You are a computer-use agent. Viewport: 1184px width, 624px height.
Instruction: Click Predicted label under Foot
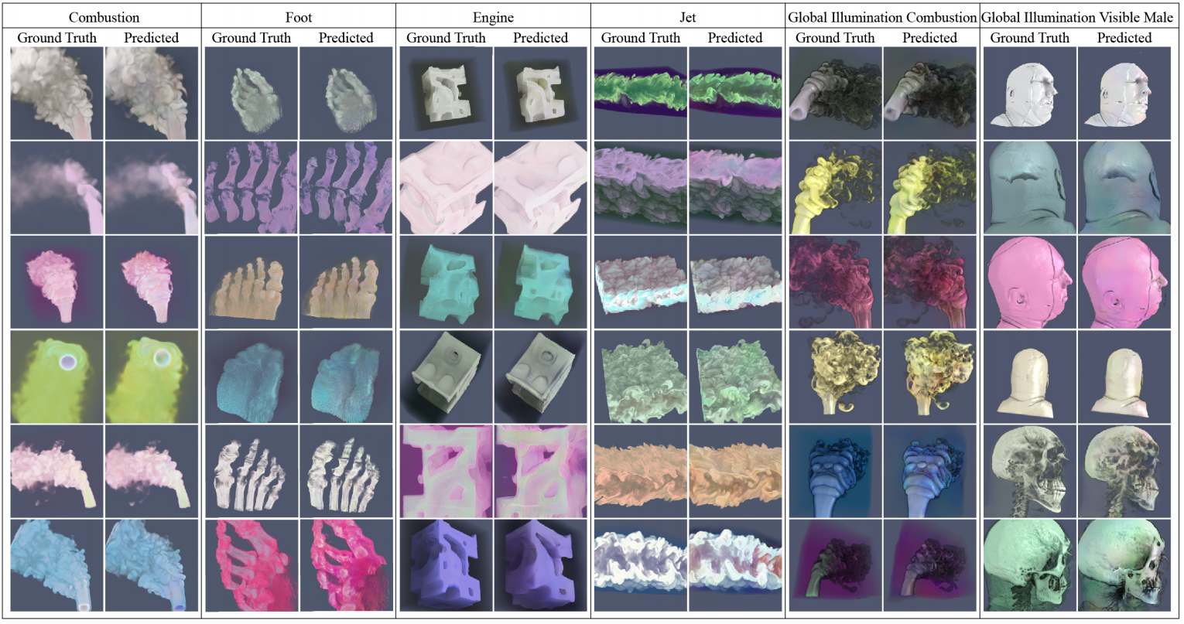[x=346, y=37]
